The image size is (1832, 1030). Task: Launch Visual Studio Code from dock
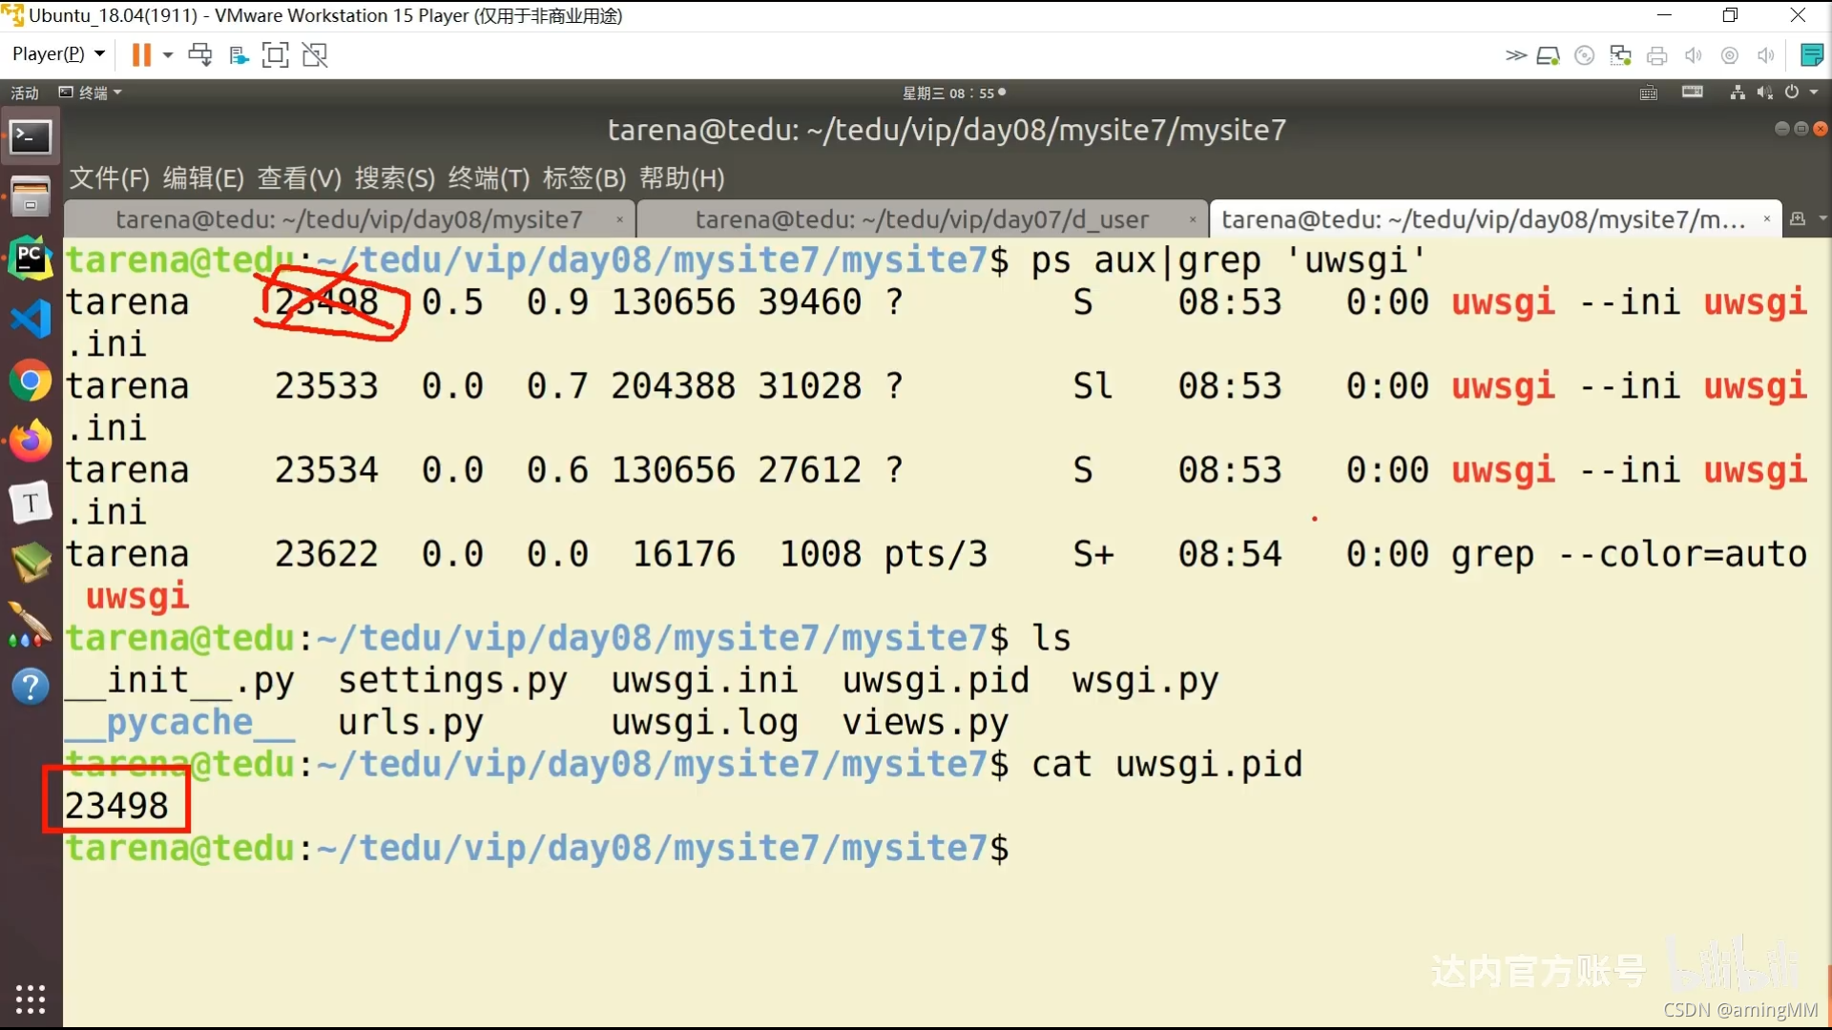(31, 319)
